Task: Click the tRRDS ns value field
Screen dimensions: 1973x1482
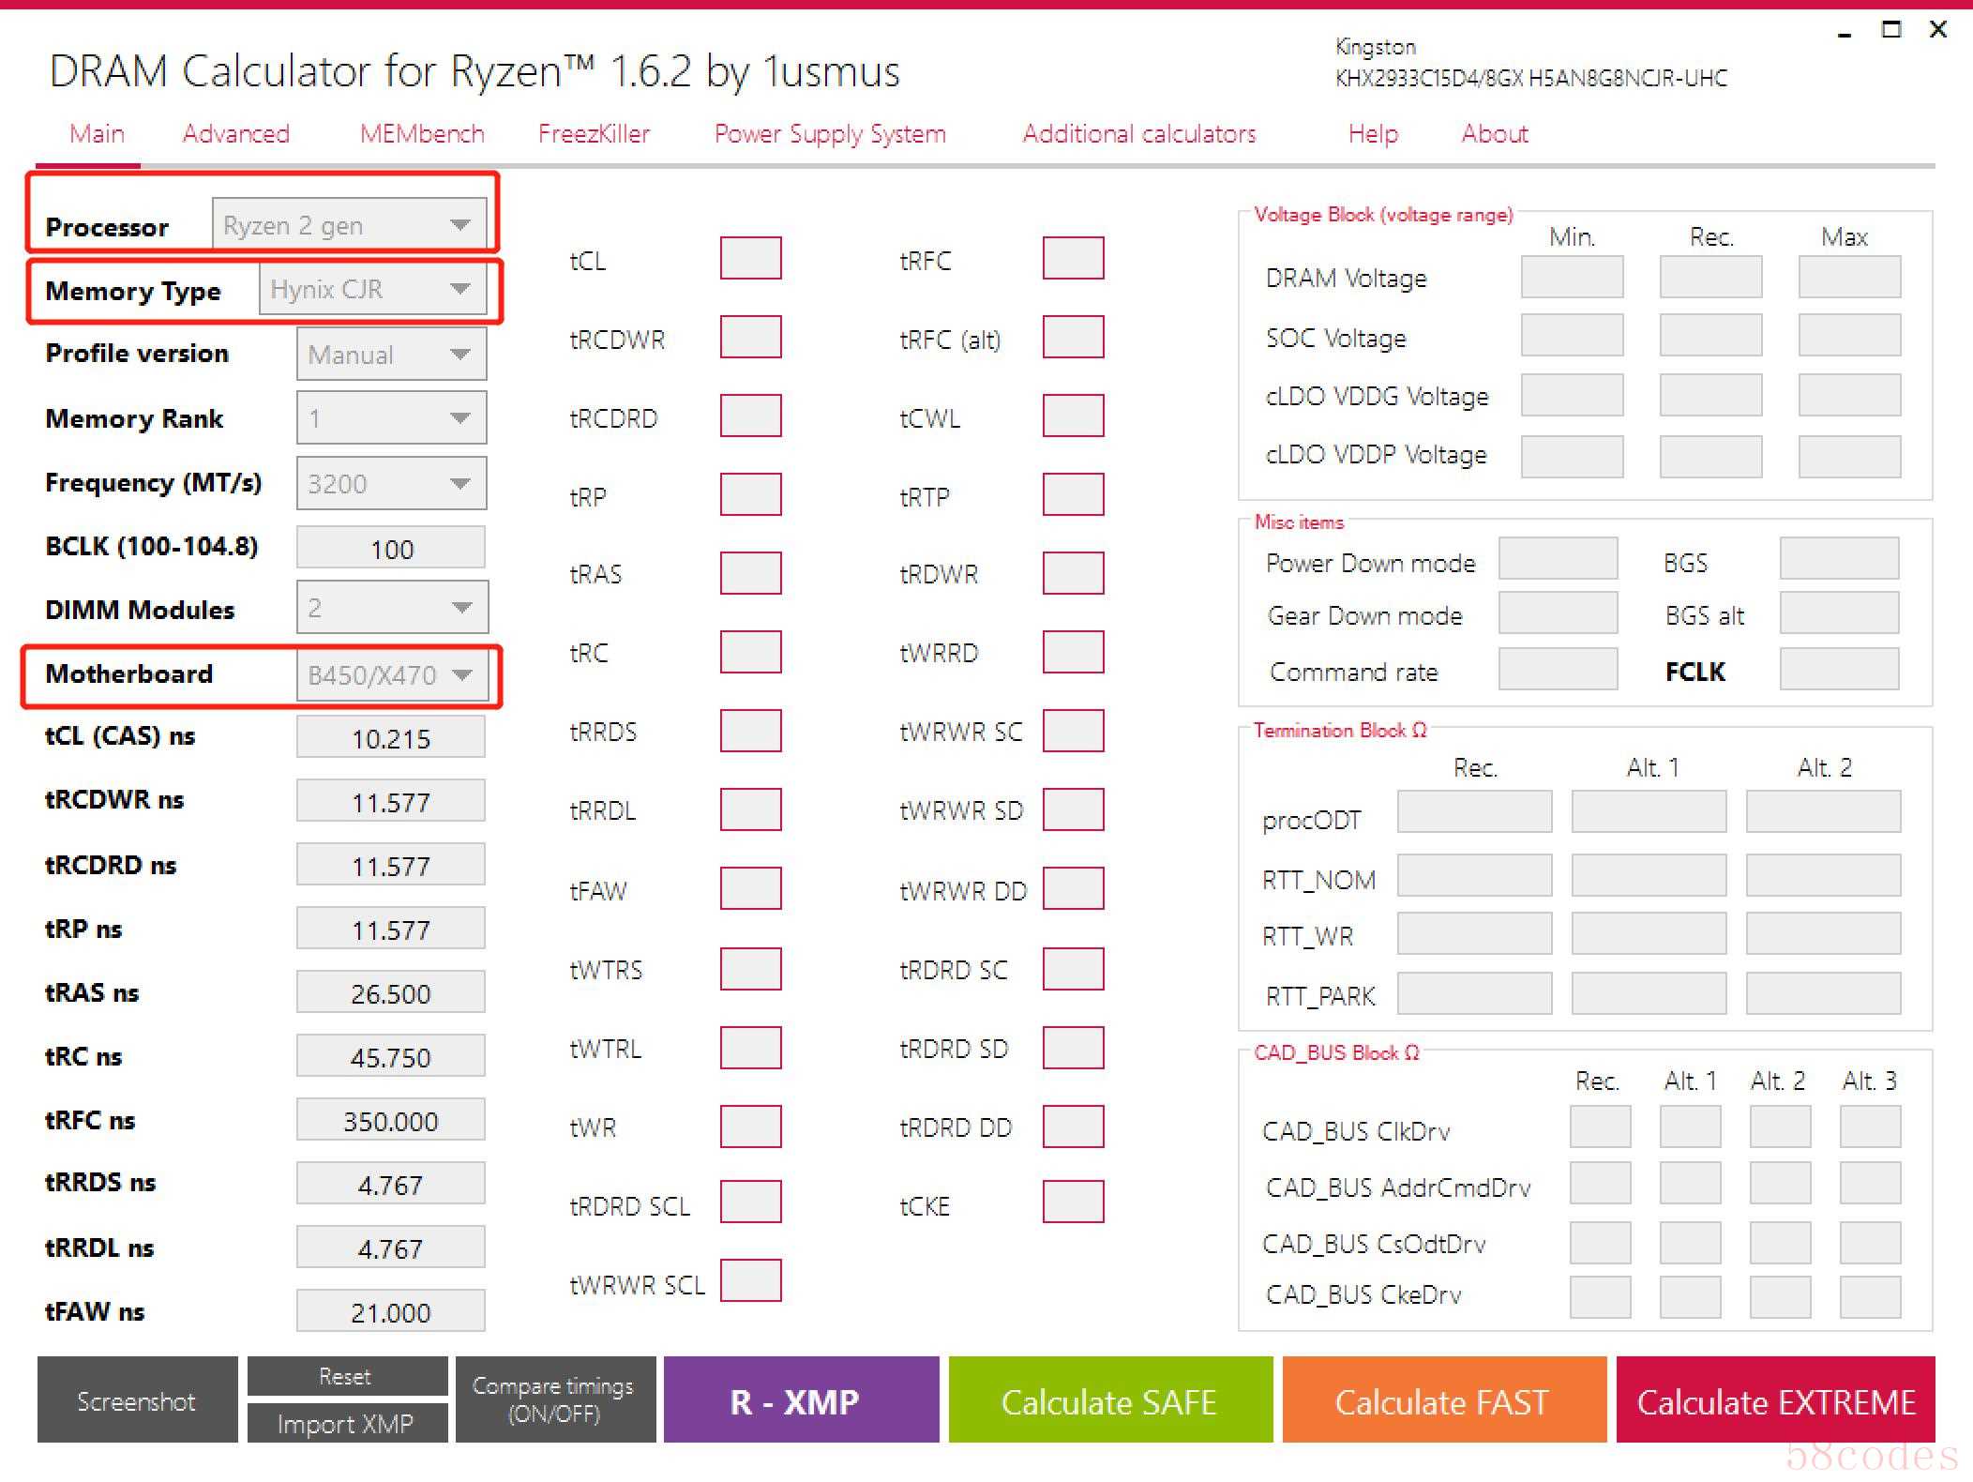Action: point(391,1184)
